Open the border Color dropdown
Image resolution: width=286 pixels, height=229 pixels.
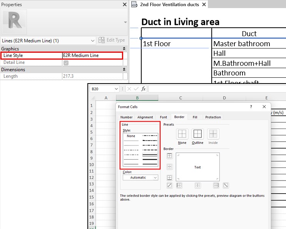[x=140, y=177]
